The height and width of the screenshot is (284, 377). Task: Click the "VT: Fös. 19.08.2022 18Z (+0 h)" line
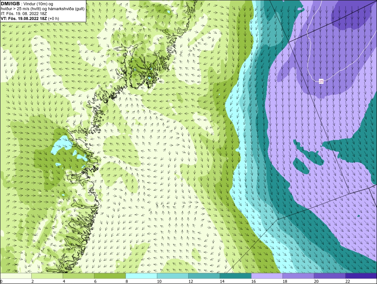(30, 18)
